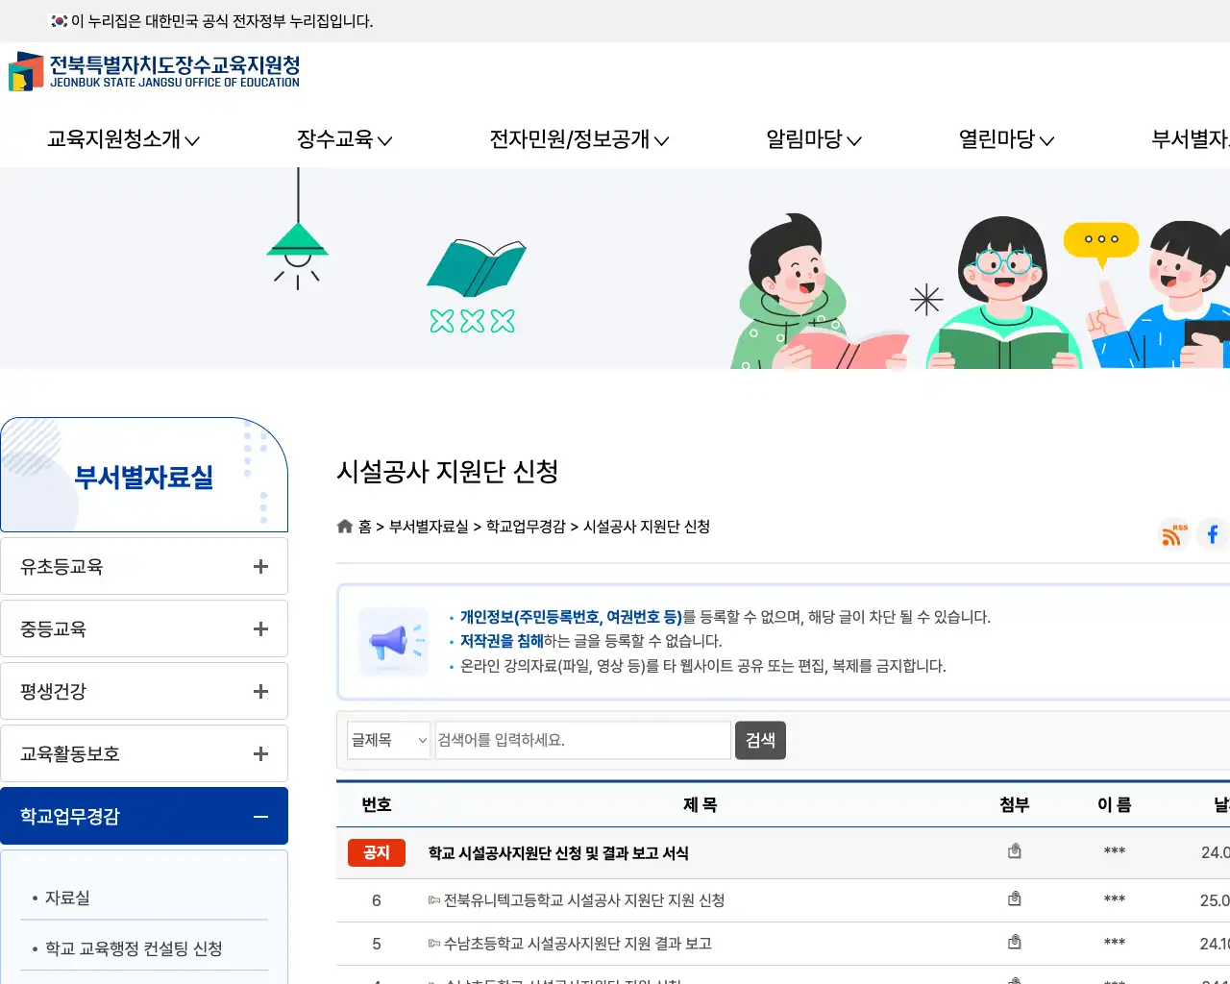This screenshot has width=1230, height=984.
Task: Click row number 6 cell
Action: click(377, 900)
